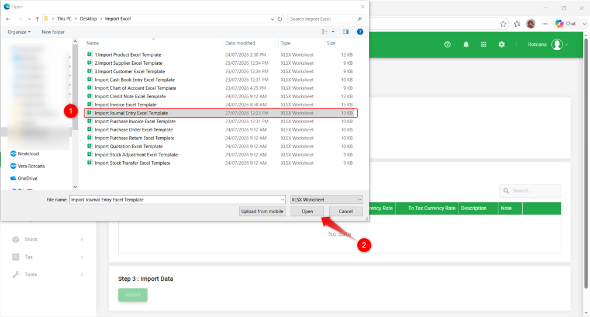Click the refresh icon beside address path
The height and width of the screenshot is (317, 590).
tap(280, 19)
